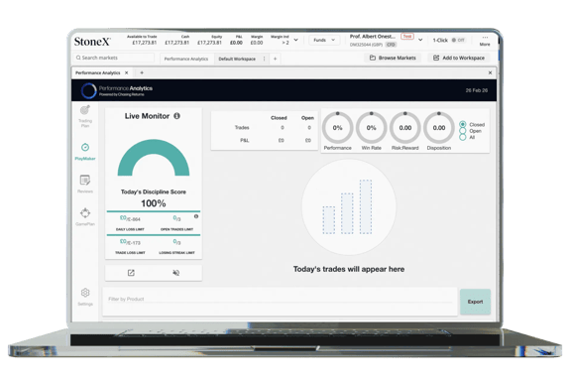Click the Win Rate circular gauge
Viewport: 571px width, 381px height.
371,128
